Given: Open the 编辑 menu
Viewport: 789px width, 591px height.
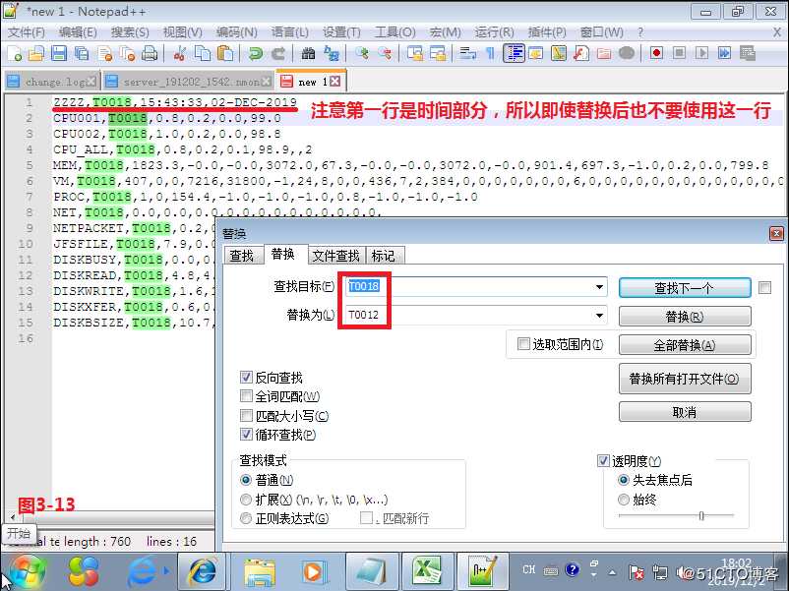Looking at the screenshot, I should point(78,32).
